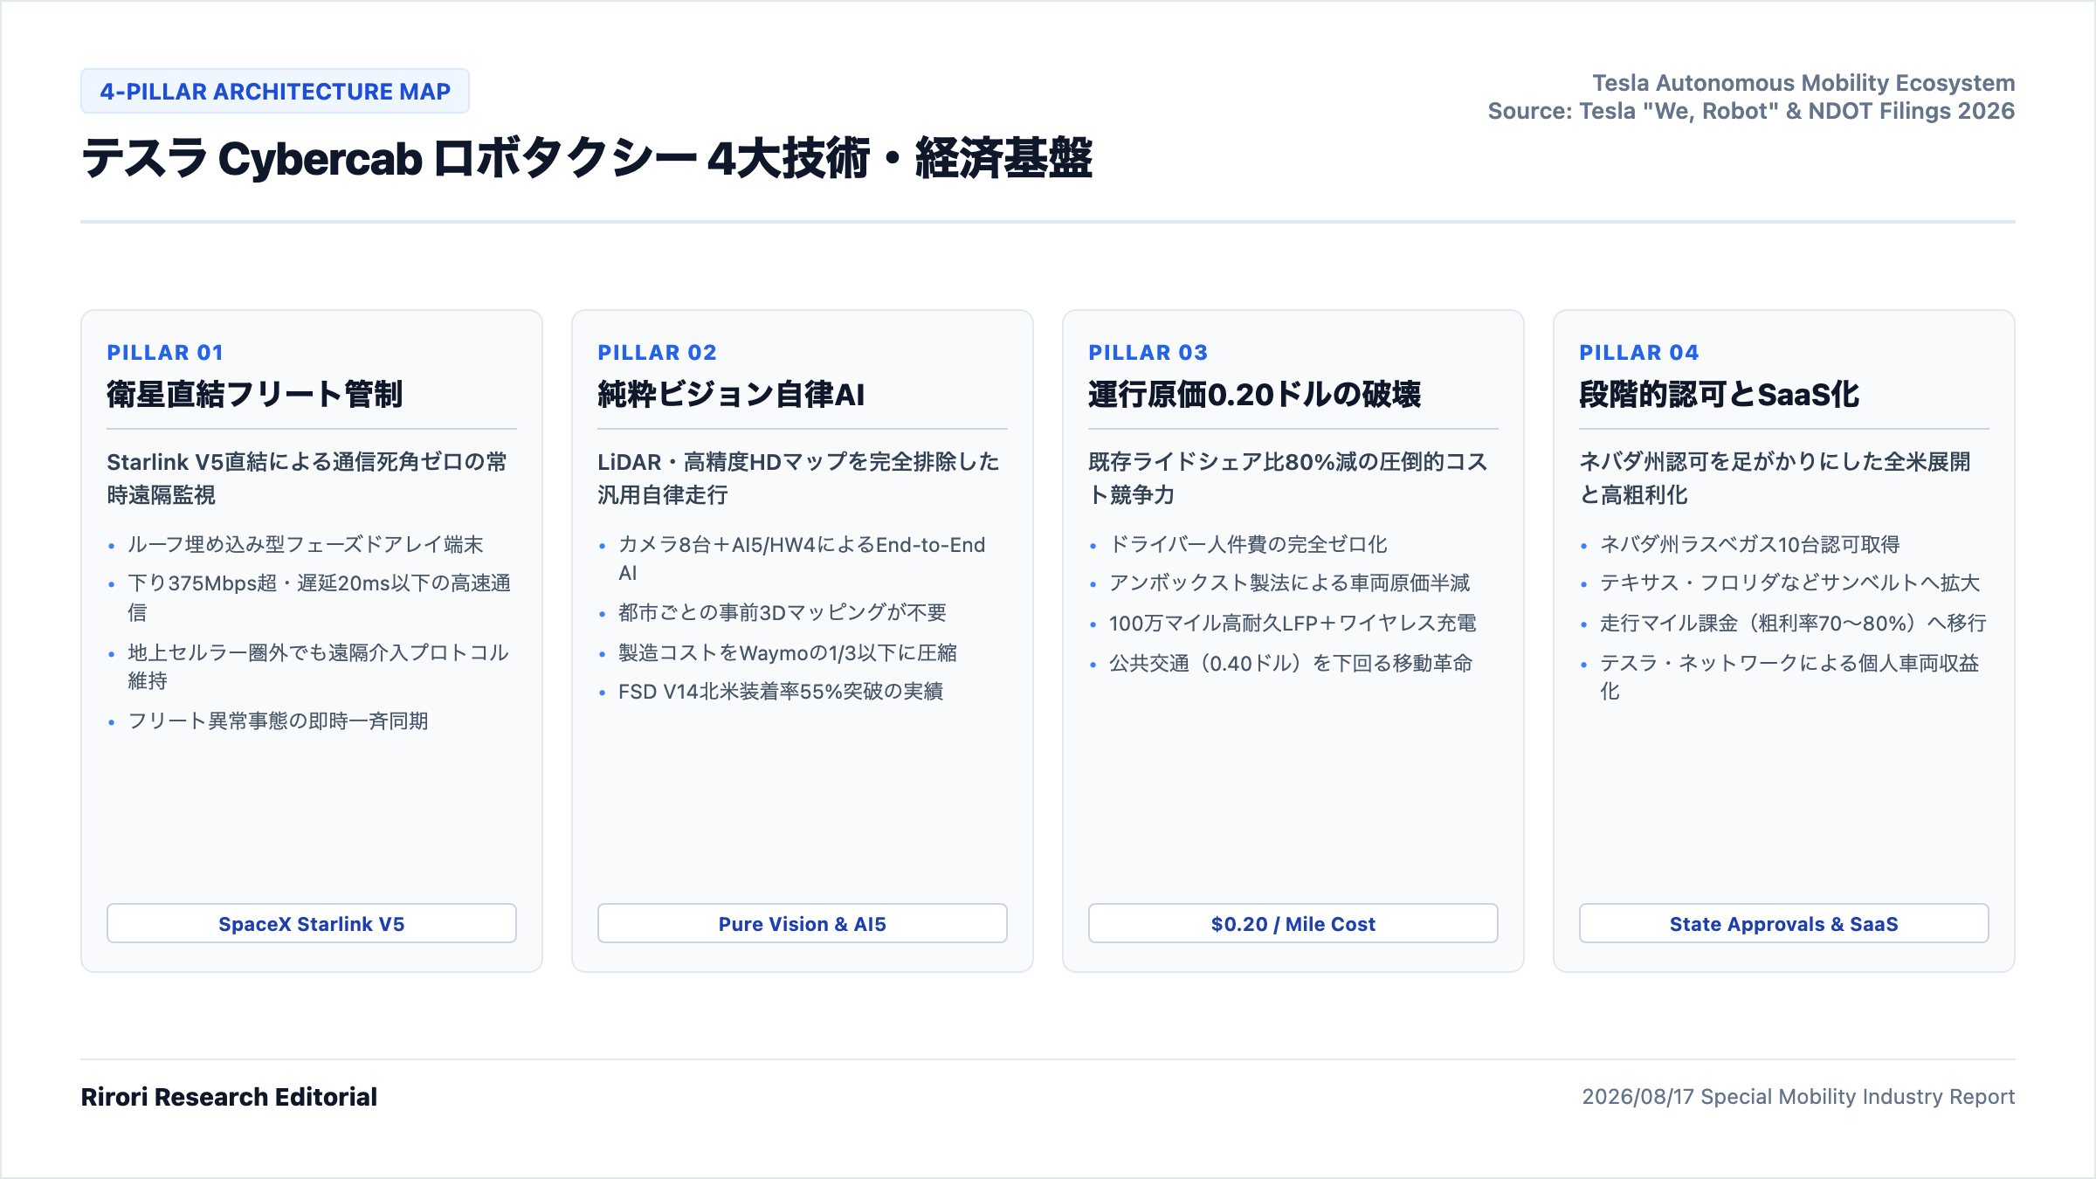Click heading 衛星直結フリート管制
Image resolution: width=2096 pixels, height=1179 pixels.
point(254,394)
